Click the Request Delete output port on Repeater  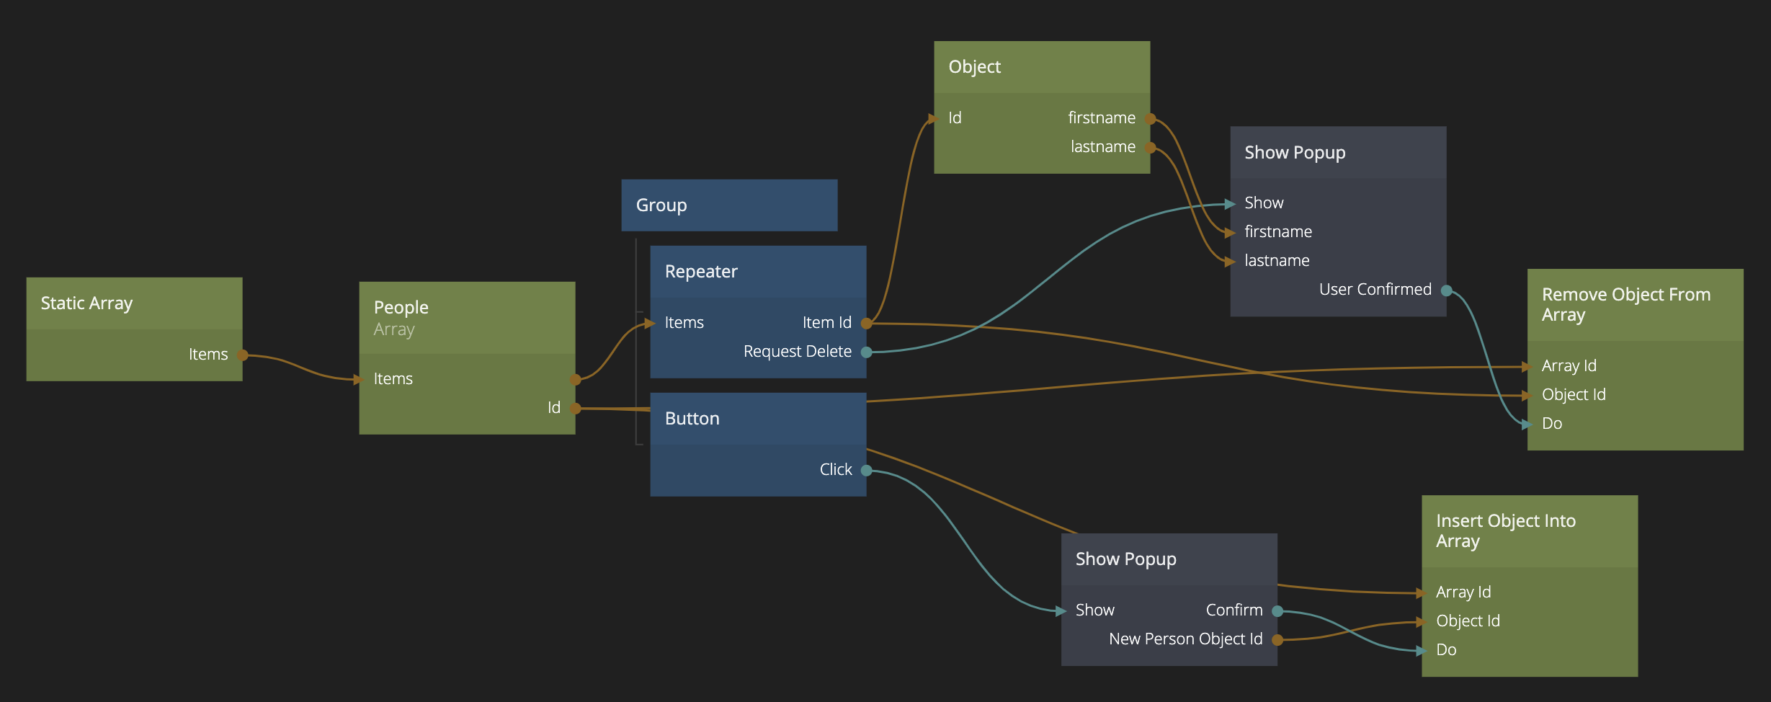coord(866,352)
